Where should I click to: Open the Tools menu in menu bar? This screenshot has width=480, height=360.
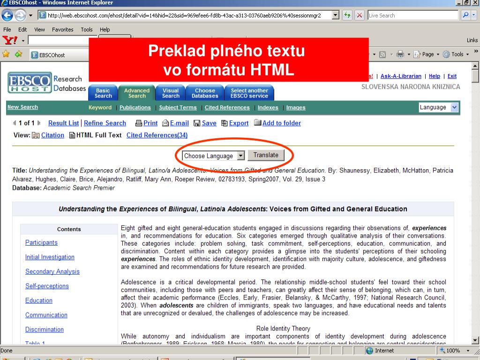[x=87, y=30]
